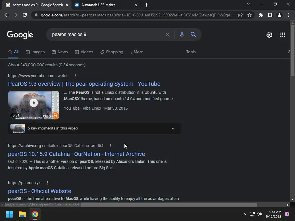Close the Automatic USB Maker tab
The image size is (295, 221).
coord(136,5)
